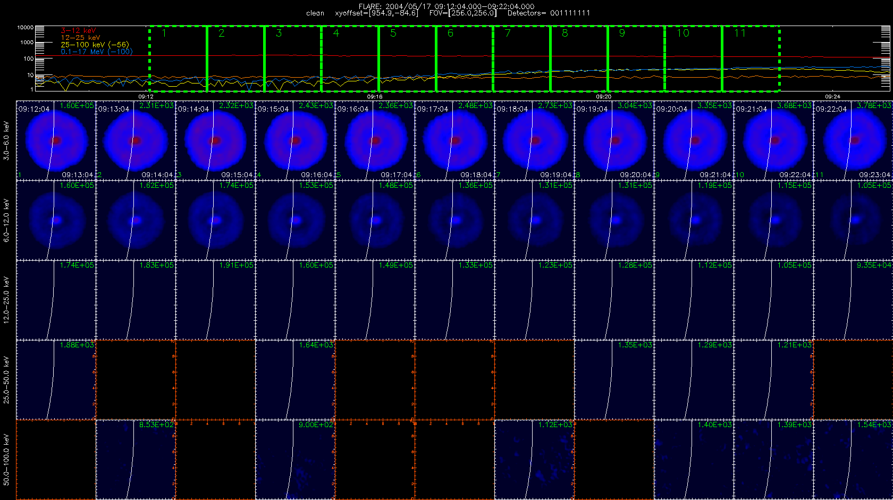Click the orange 12-25 keV legend entry
Viewport: 893px width, 500px height.
click(80, 38)
